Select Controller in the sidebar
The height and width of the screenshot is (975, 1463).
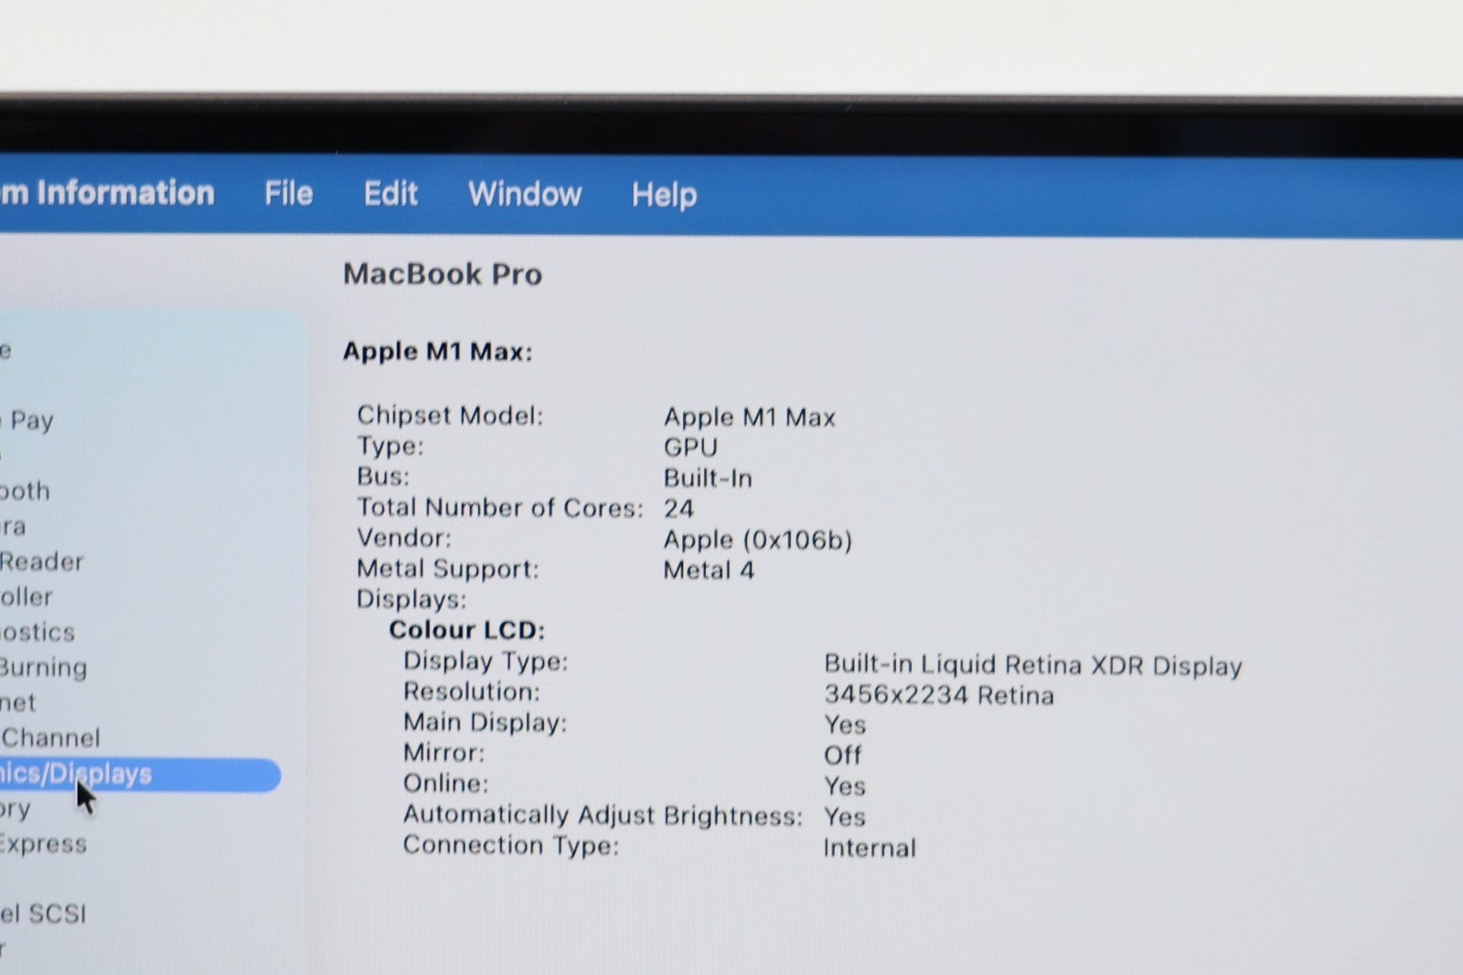pos(27,597)
